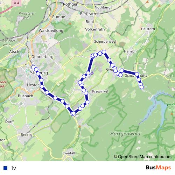This screenshot has height=175, width=175.
Task: Click the blue 1v legend color swatch
Action: pos(5,168)
